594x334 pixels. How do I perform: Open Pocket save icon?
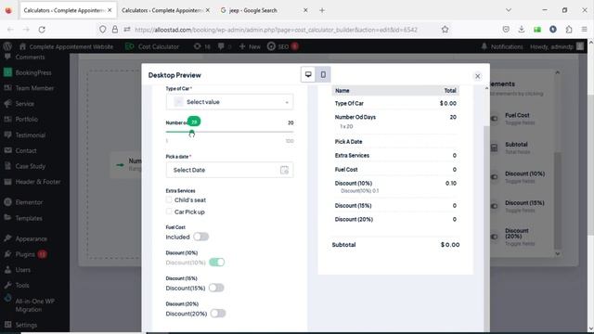coord(506,29)
